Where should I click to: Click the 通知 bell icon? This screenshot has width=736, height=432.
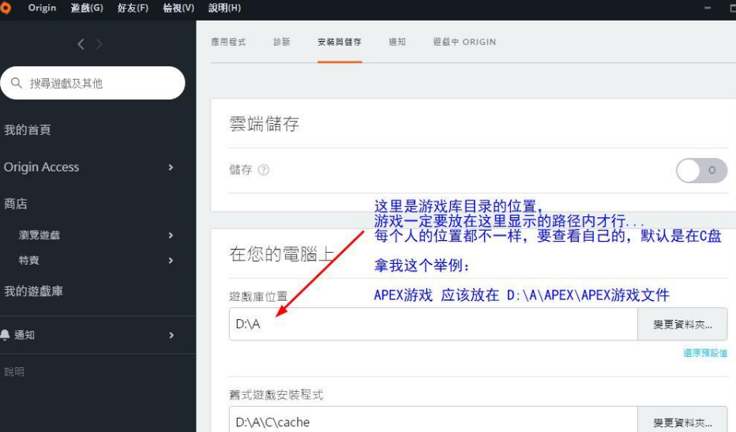6,335
